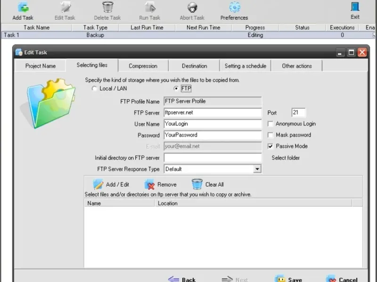Click the Task Name column header
Screen dimensions: 377x282
37,28
